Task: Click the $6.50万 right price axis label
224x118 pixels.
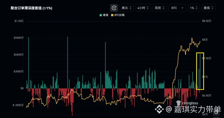Action: [207, 95]
